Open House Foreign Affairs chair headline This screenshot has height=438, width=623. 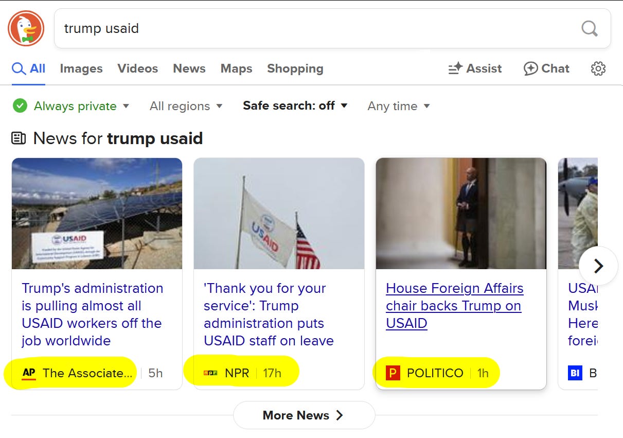click(x=455, y=306)
